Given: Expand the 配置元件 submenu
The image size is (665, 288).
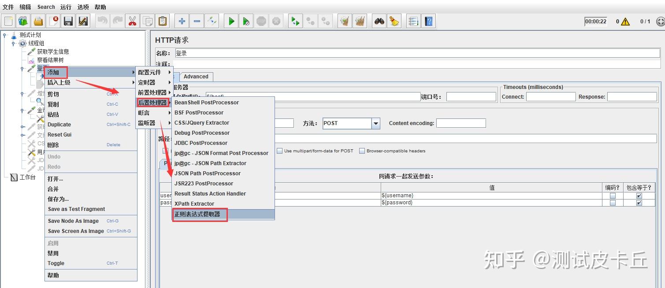Looking at the screenshot, I should [154, 72].
